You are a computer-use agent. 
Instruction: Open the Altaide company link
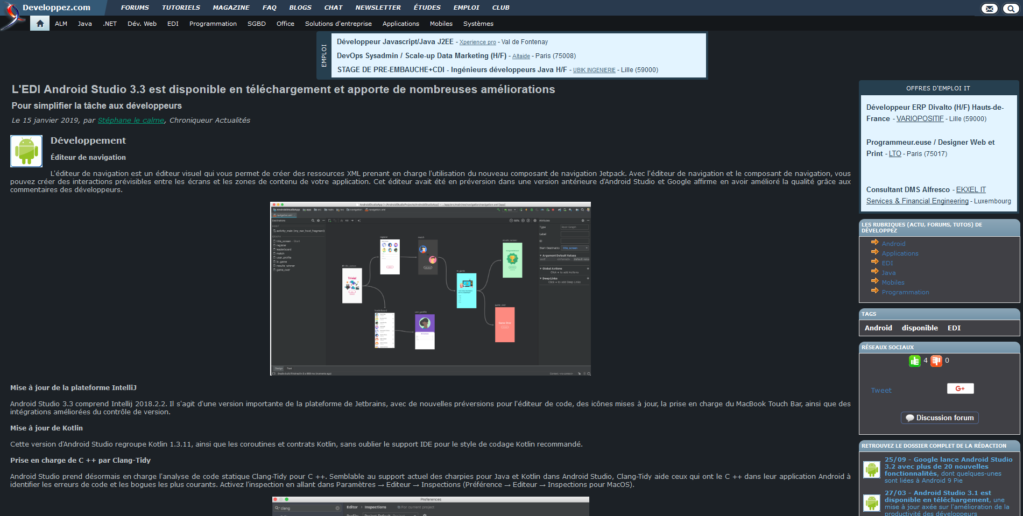pyautogui.click(x=521, y=56)
